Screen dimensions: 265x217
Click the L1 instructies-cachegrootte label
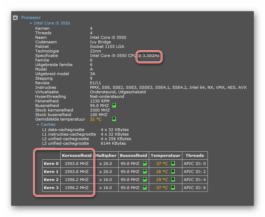coord(69,134)
